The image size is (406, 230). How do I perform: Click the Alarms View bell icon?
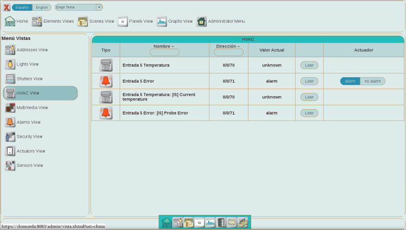pyautogui.click(x=10, y=122)
